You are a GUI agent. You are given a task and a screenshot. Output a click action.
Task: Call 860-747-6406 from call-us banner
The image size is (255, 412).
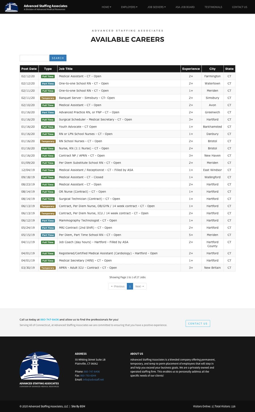[x=50, y=319]
